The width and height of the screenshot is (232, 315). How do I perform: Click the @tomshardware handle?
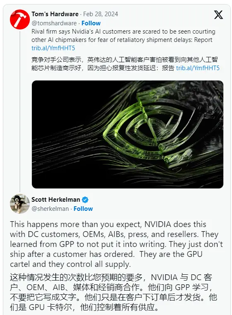click(x=54, y=23)
